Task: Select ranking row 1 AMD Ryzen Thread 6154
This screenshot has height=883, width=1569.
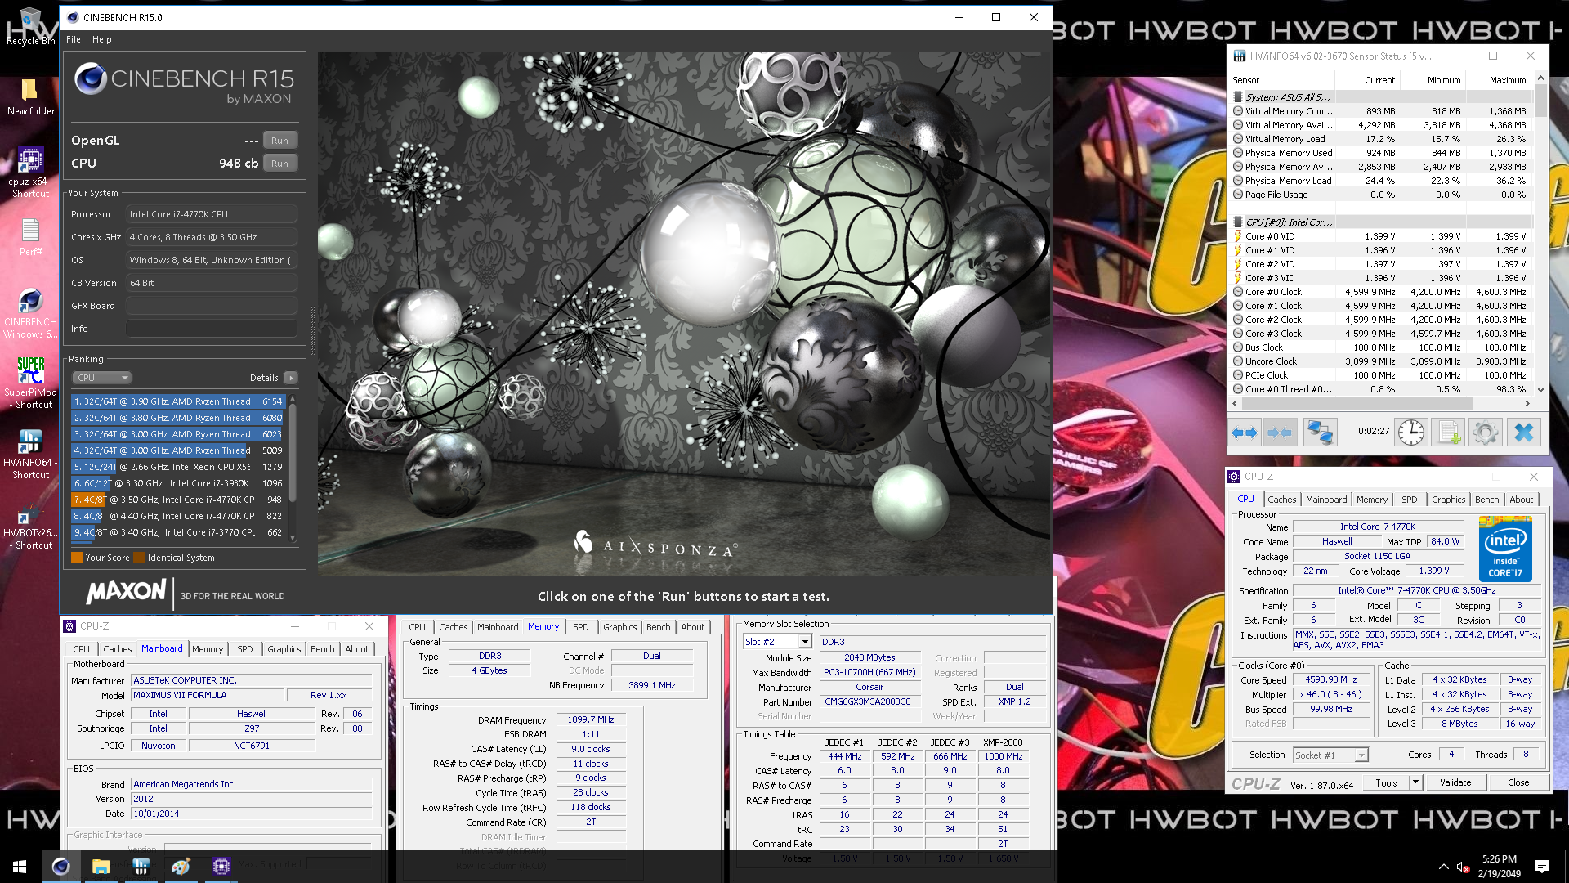Action: pos(177,401)
